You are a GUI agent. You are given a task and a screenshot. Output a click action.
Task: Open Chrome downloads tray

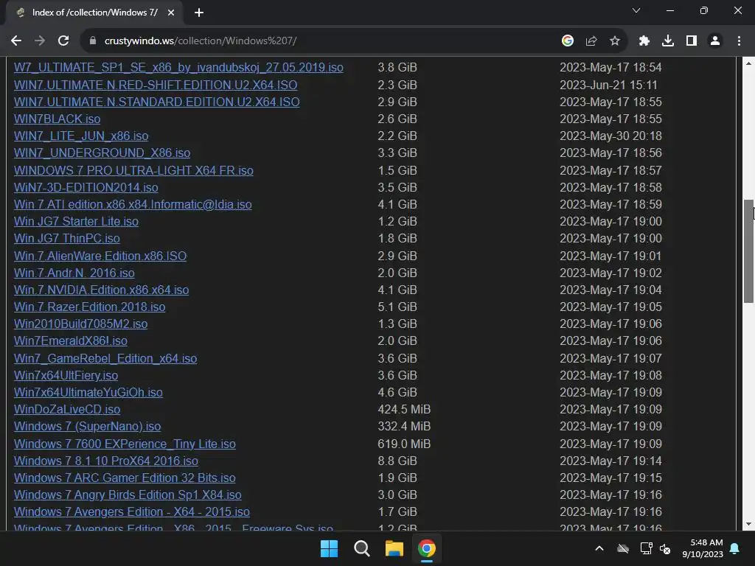coord(668,41)
